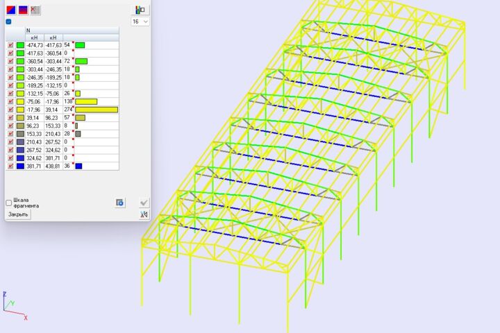Click the red-blue diagonal color scale icon
The width and height of the screenshot is (500, 333).
click(11, 10)
